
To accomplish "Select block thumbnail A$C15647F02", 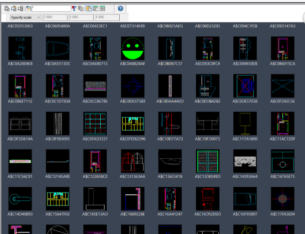I will pyautogui.click(x=57, y=199).
